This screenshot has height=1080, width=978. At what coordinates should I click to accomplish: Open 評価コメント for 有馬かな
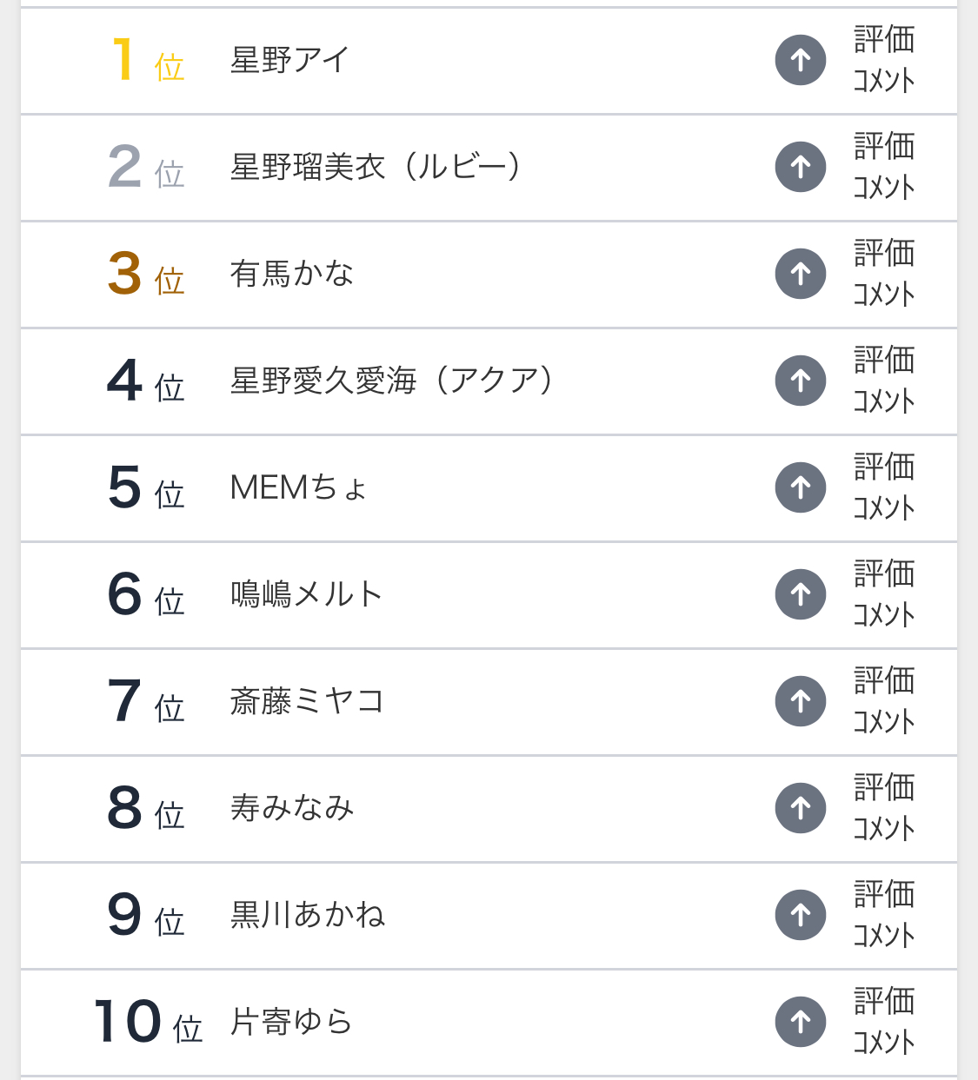click(x=883, y=274)
